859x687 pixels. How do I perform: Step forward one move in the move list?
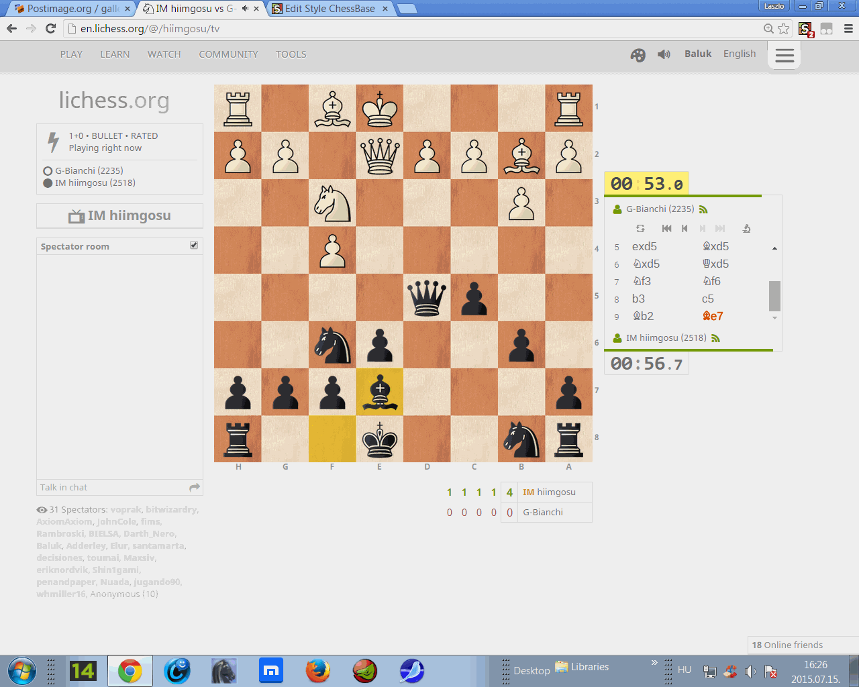pyautogui.click(x=703, y=228)
